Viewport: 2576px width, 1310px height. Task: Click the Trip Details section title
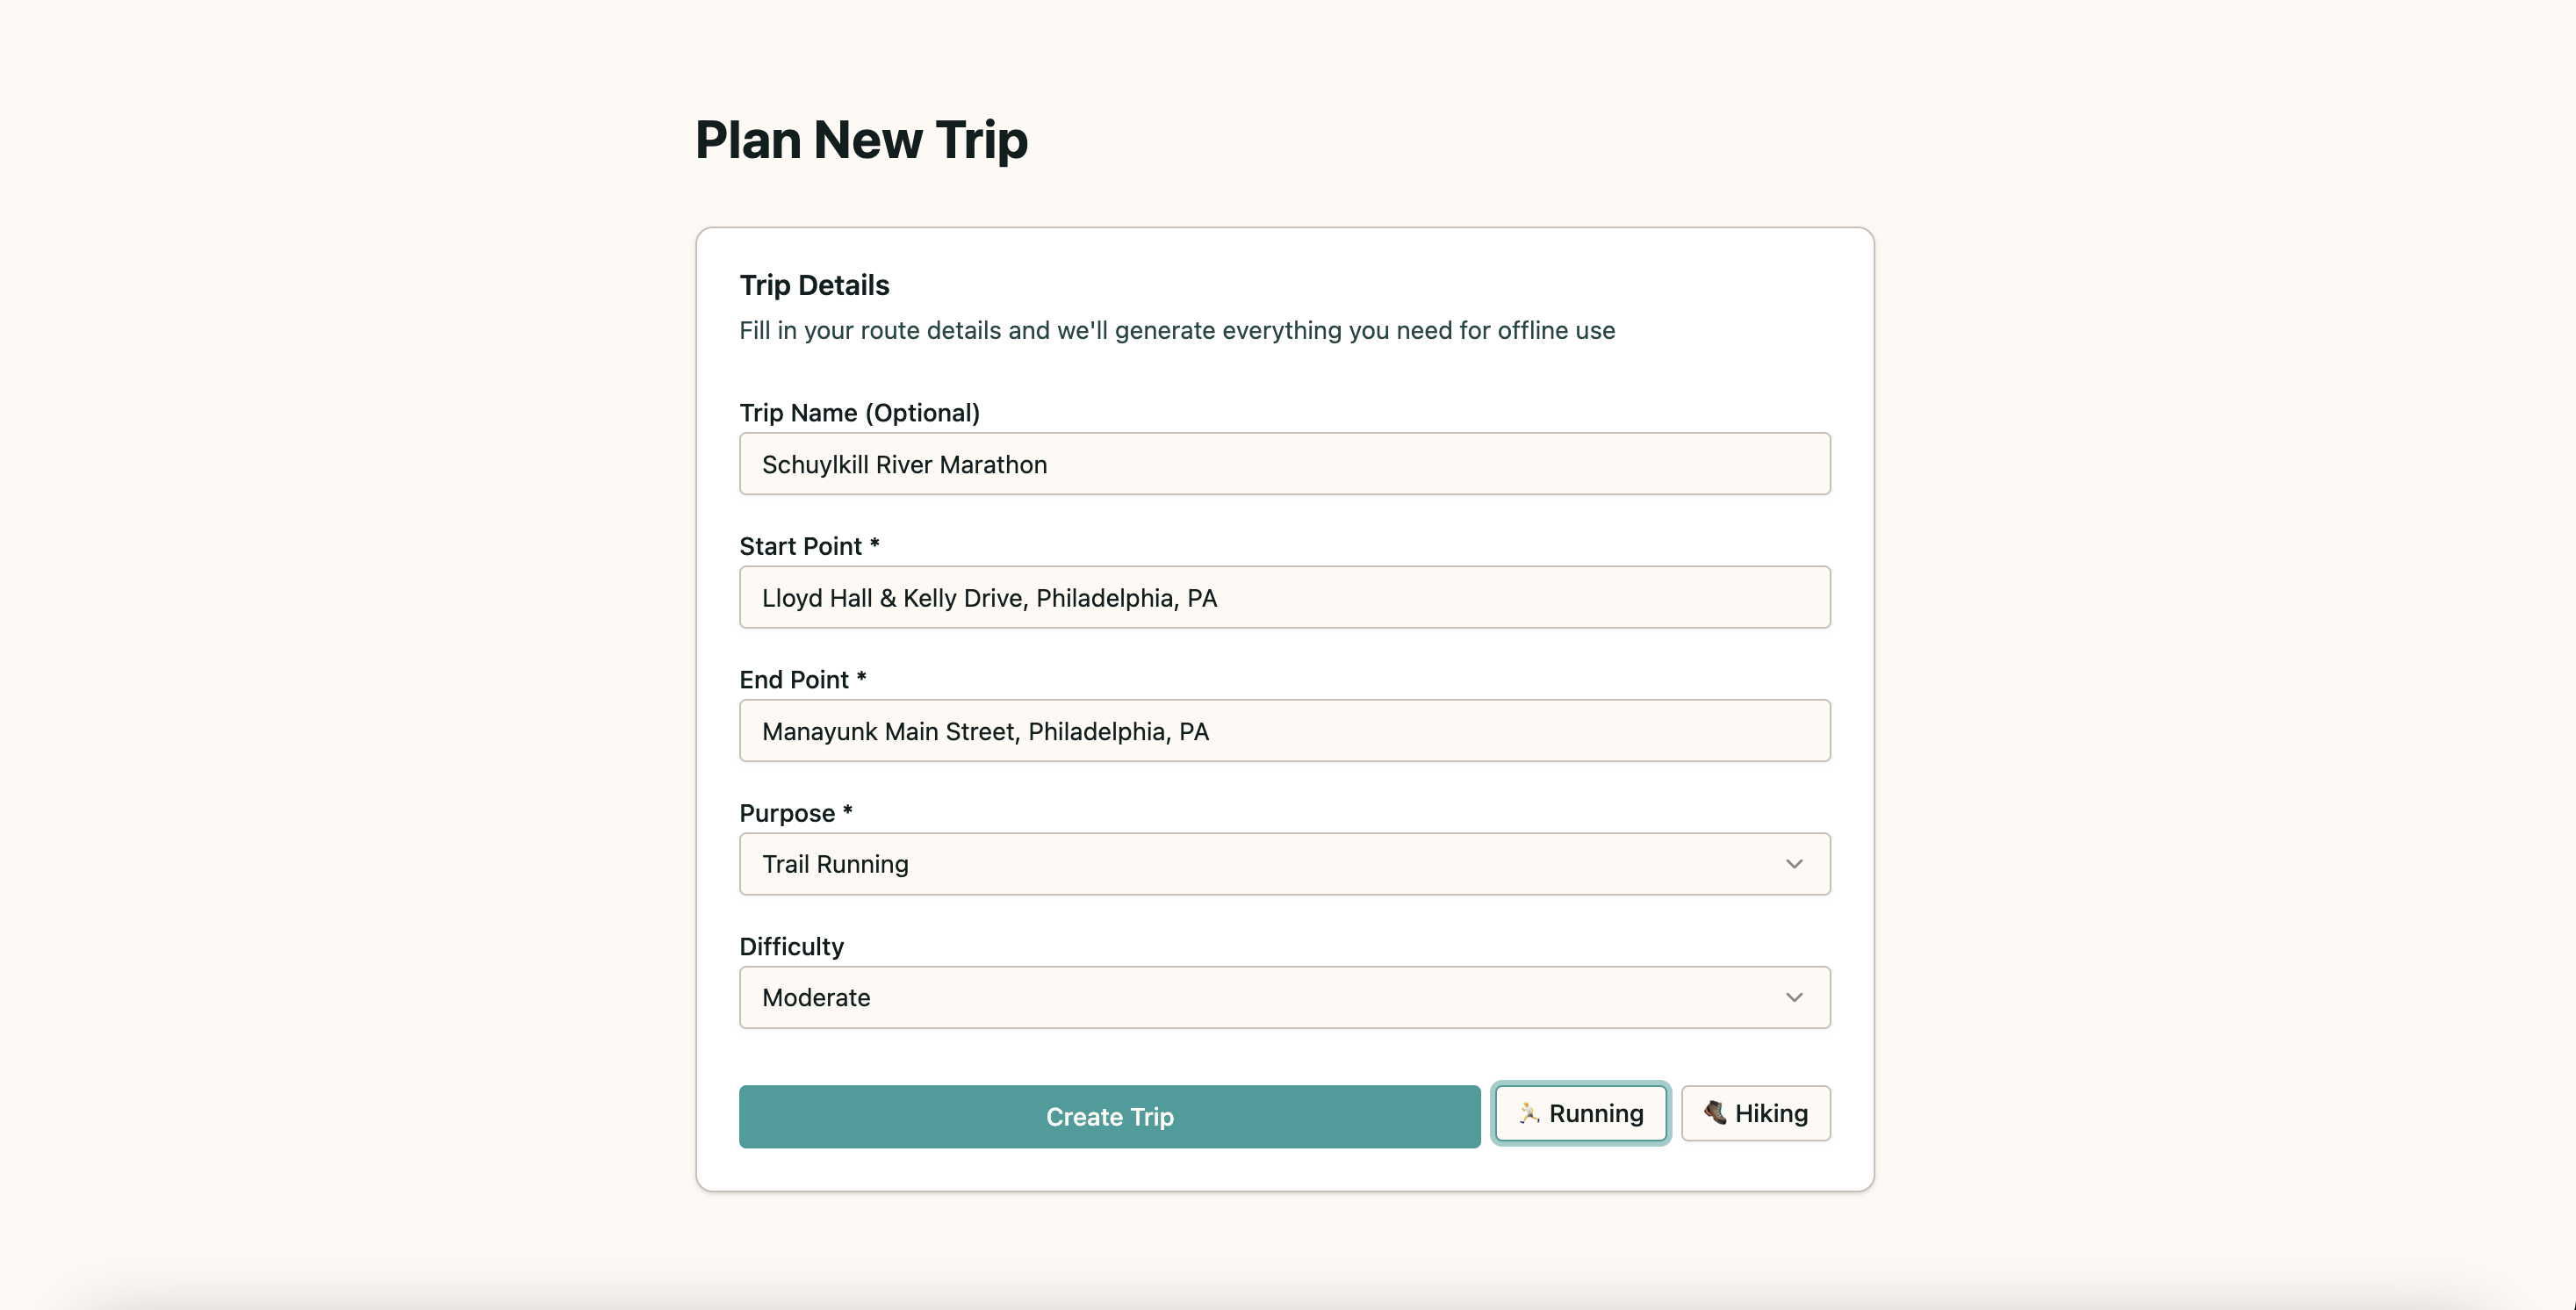[x=814, y=286]
